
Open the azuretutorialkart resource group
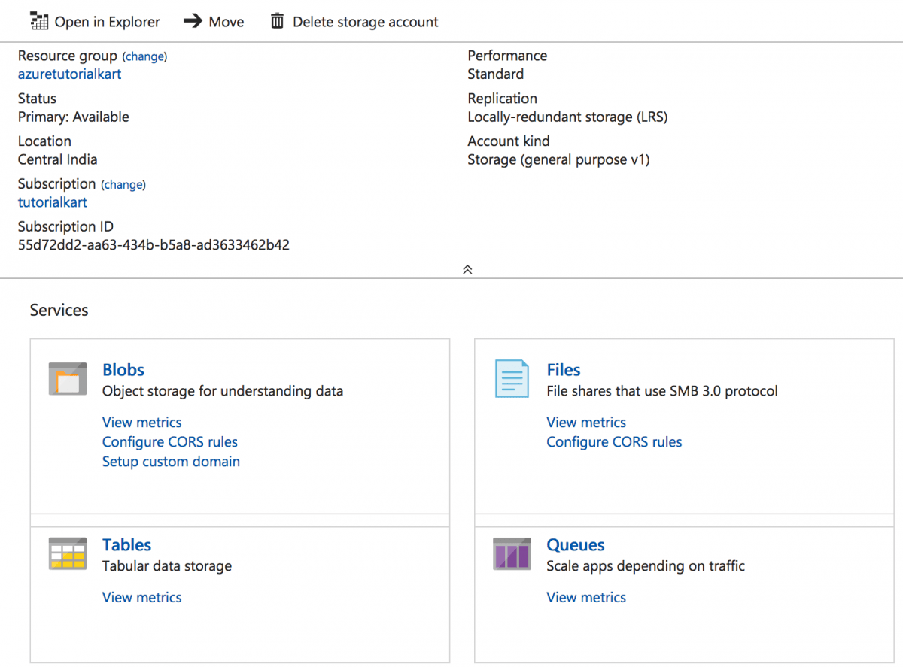[69, 74]
